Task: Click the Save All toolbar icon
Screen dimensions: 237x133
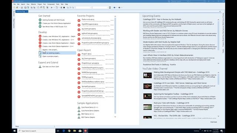Action: pyautogui.click(x=25, y=7)
